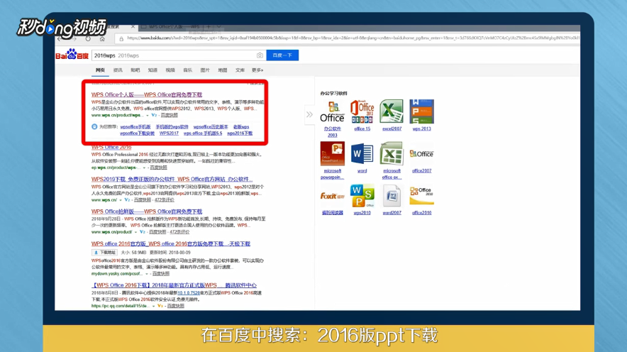Click the 10.1.0.7520 version link
The image size is (627, 352).
click(x=189, y=293)
